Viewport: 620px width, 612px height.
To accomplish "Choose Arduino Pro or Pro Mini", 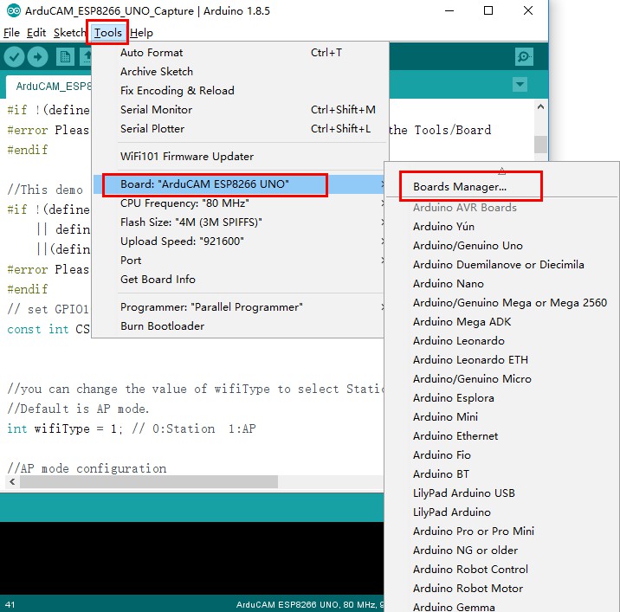I will click(x=502, y=531).
